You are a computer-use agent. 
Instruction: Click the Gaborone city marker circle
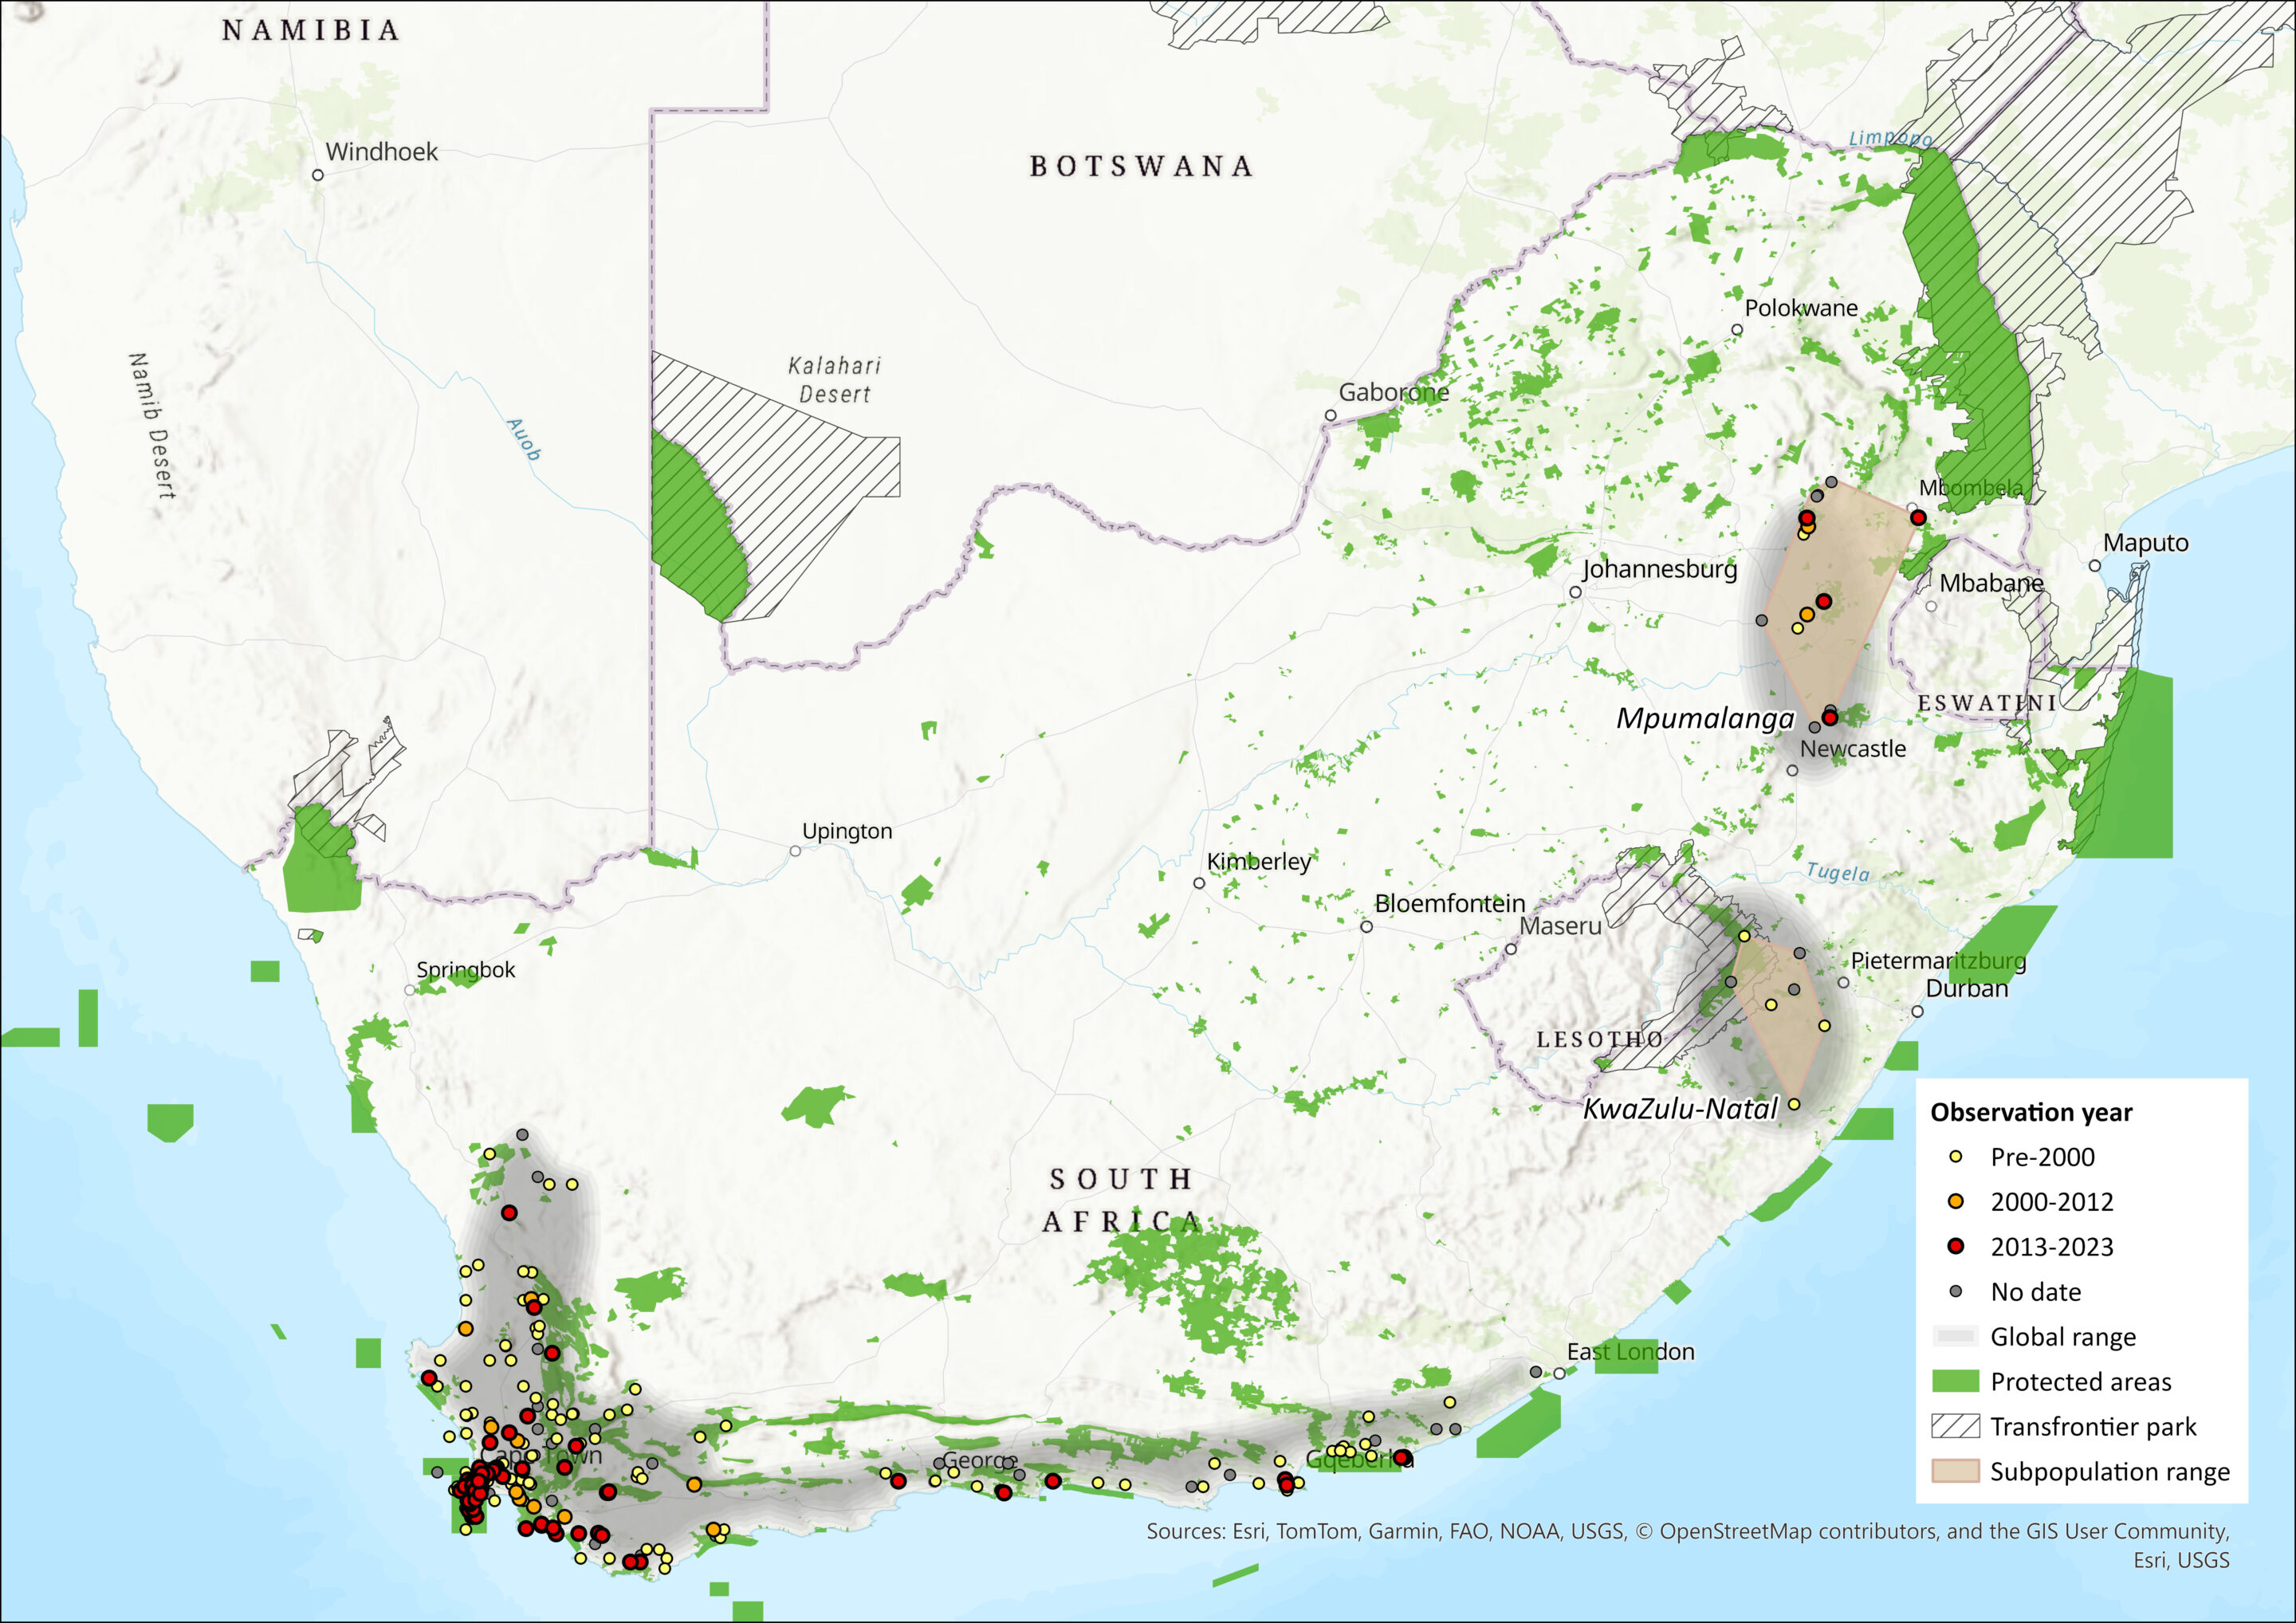1330,415
